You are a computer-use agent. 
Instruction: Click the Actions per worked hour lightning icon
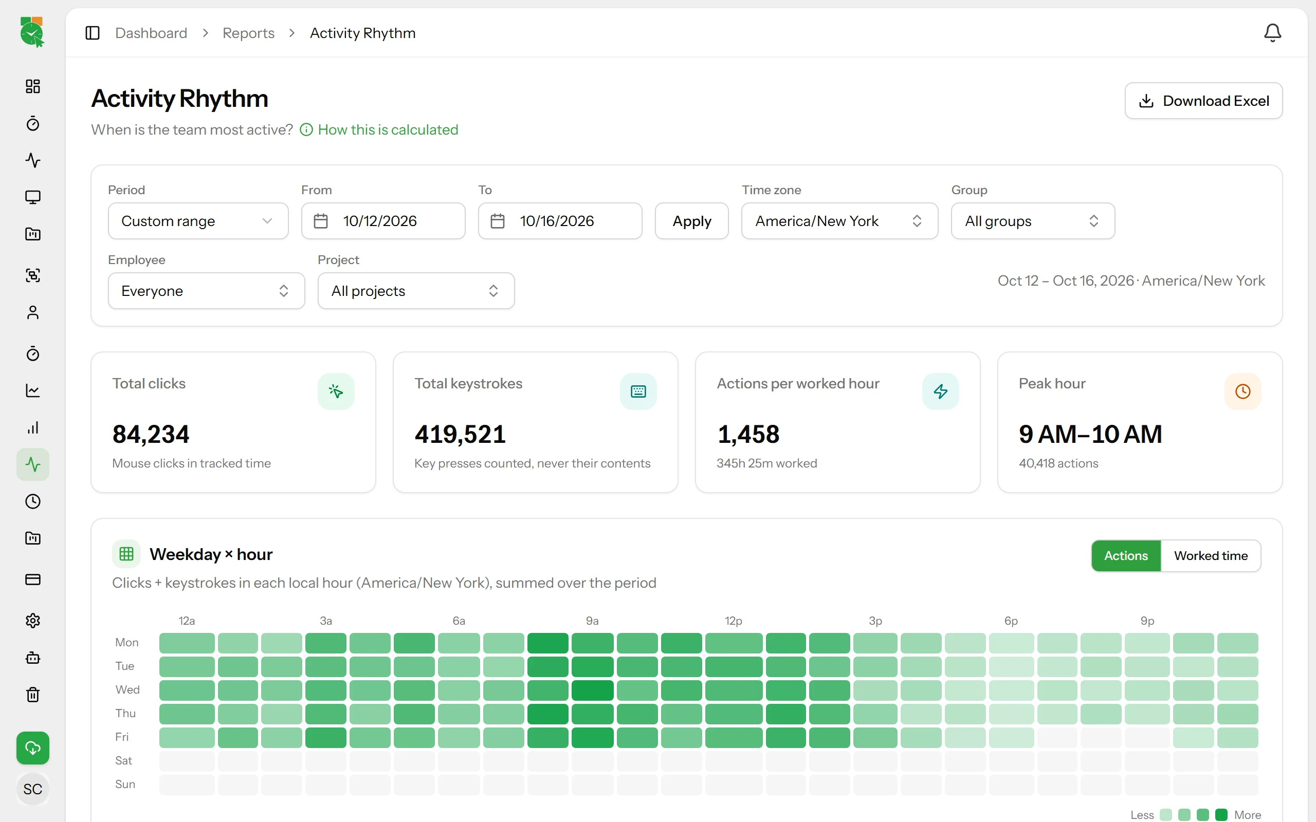pyautogui.click(x=940, y=391)
